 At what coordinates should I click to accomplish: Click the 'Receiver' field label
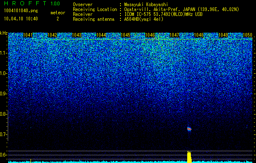(83, 14)
